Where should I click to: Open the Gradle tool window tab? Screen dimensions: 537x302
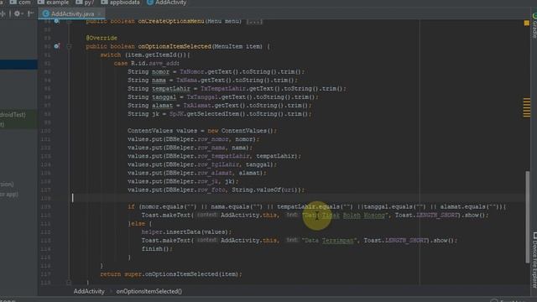pos(534,26)
